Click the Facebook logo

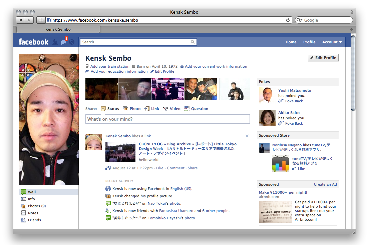(x=33, y=42)
